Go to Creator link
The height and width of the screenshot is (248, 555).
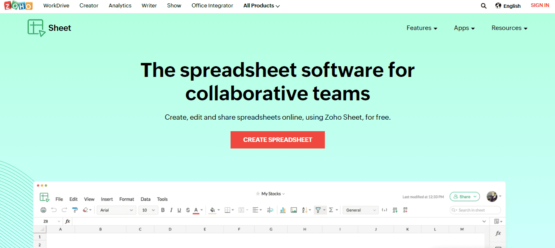point(89,6)
